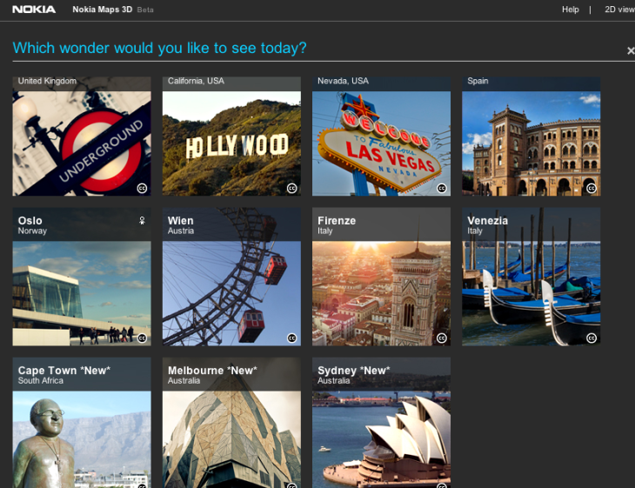Click the Nokia Maps 3D title

(103, 10)
